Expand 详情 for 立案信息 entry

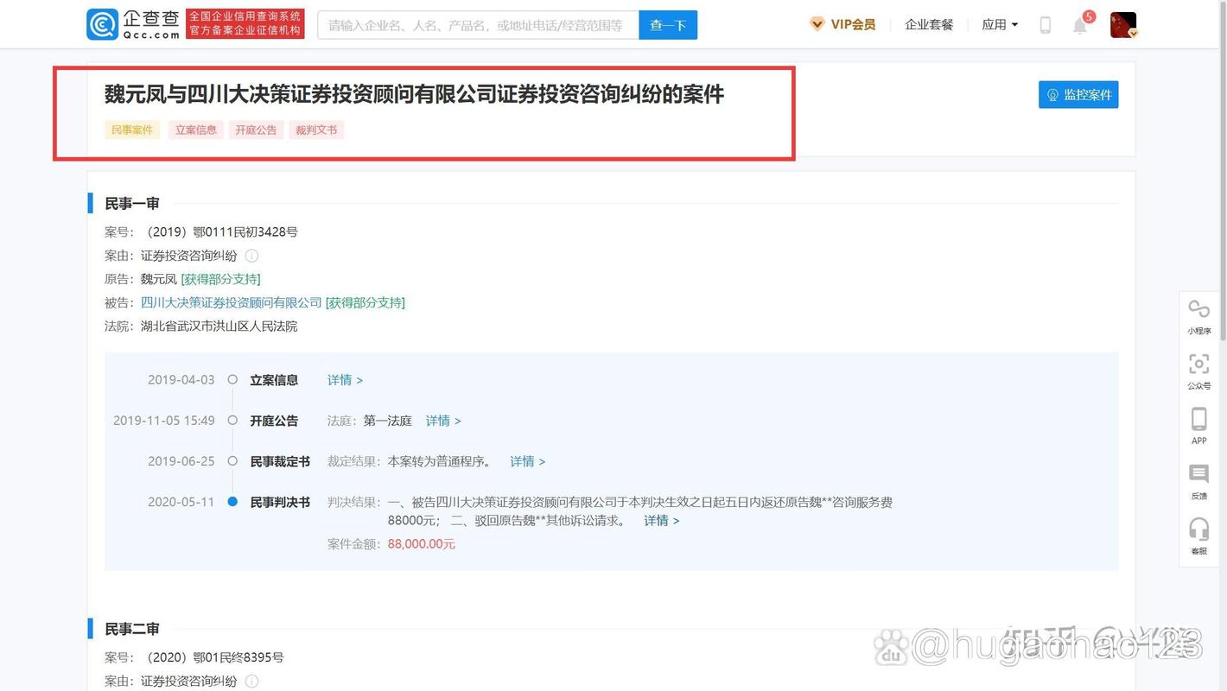[x=345, y=380]
